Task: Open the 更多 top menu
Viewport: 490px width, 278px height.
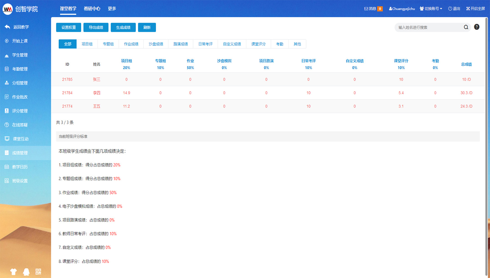Action: click(112, 9)
